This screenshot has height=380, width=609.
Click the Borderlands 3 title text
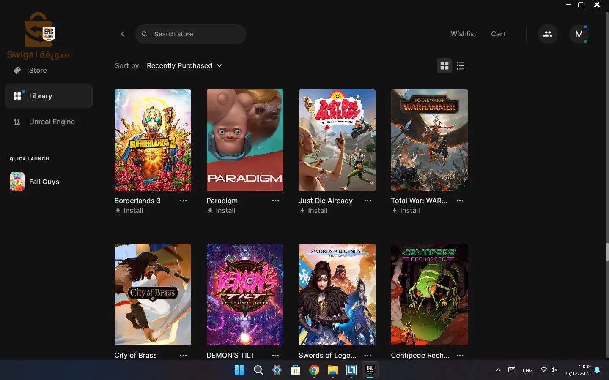[137, 201]
